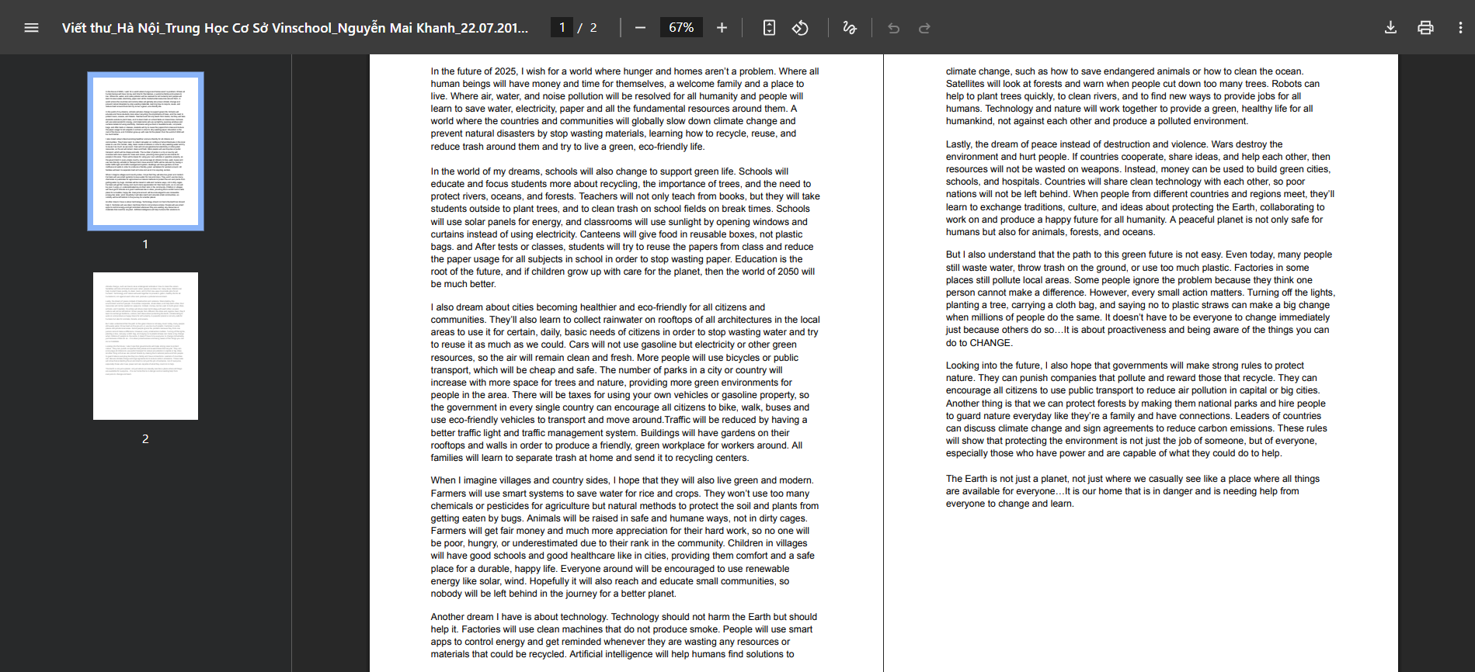
Task: Print the document
Action: (x=1425, y=28)
